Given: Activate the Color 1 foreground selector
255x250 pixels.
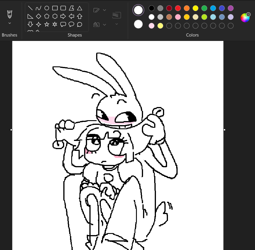Looking at the screenshot, I should pos(138,10).
